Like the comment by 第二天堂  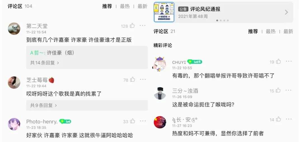pos(132,26)
